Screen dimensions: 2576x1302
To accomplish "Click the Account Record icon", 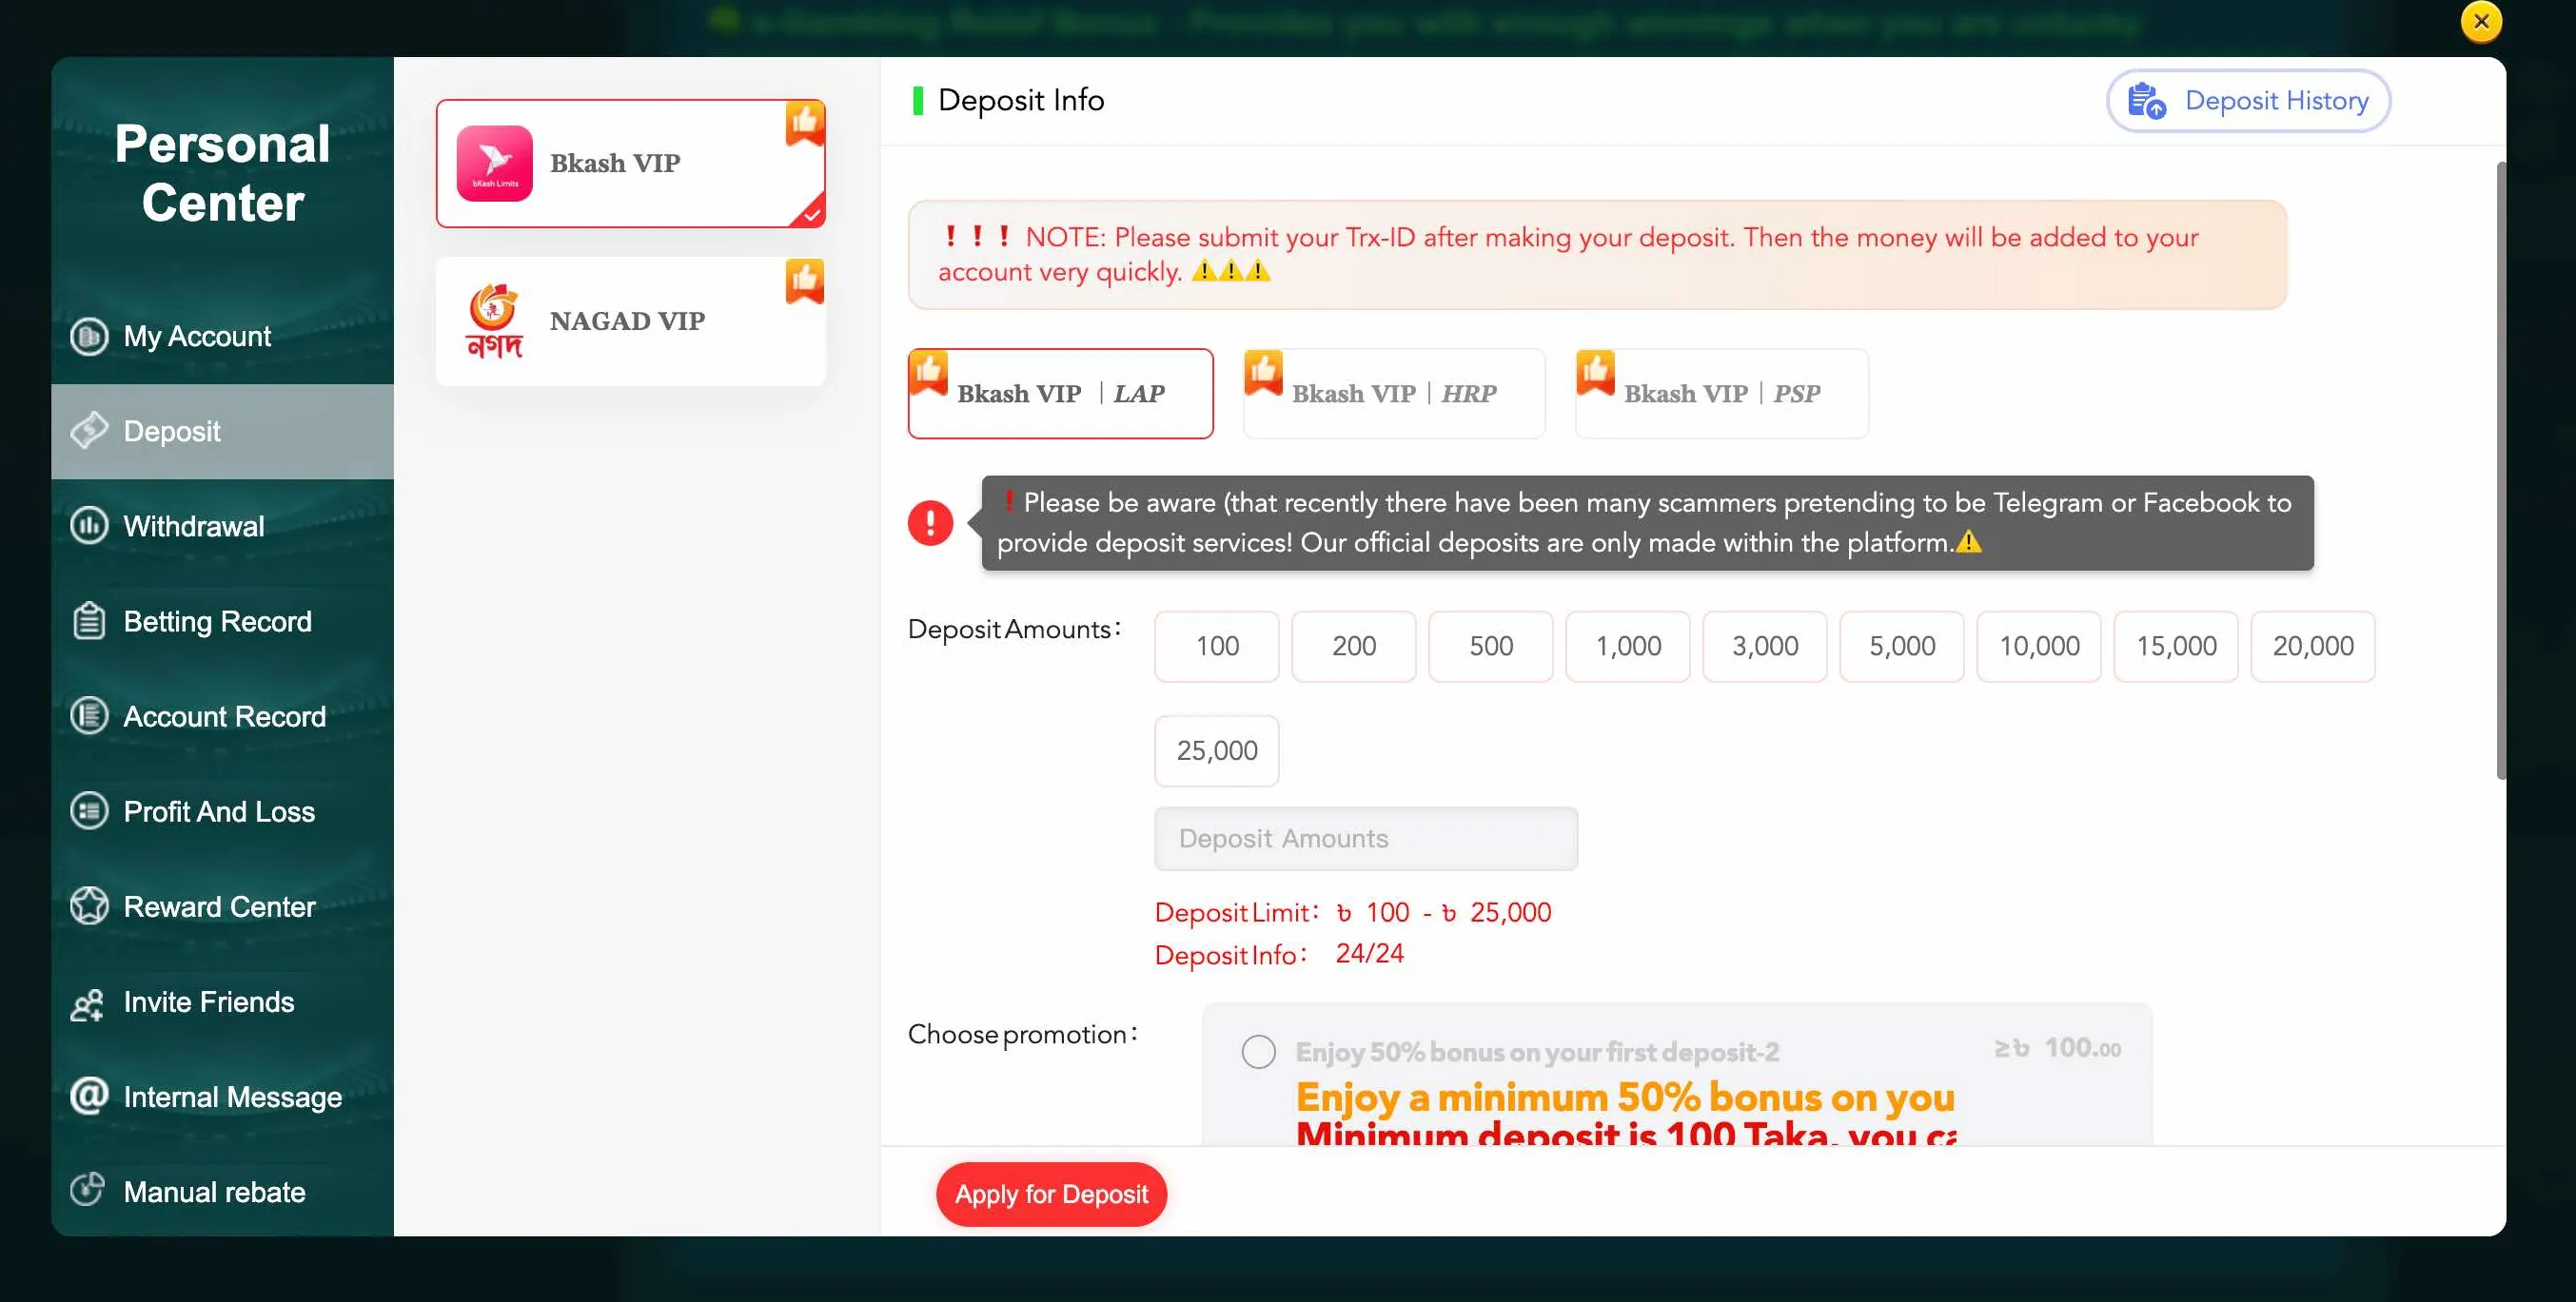I will 89,715.
